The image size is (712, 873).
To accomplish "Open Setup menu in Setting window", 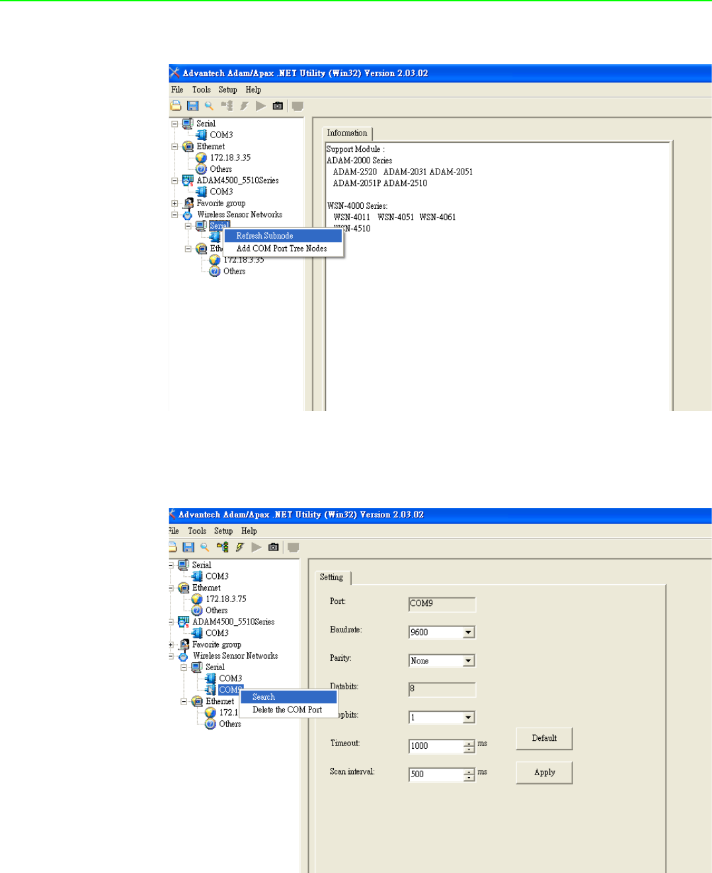I will (223, 531).
